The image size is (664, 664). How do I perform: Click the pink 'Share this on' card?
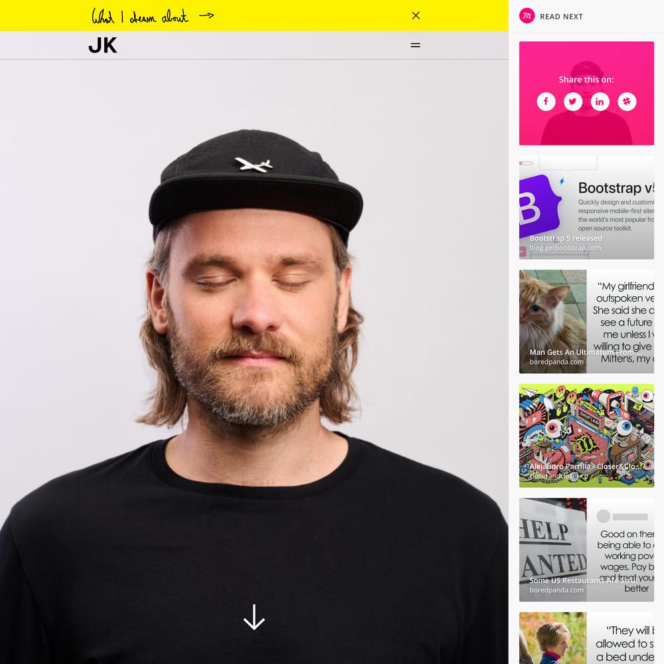[x=586, y=93]
